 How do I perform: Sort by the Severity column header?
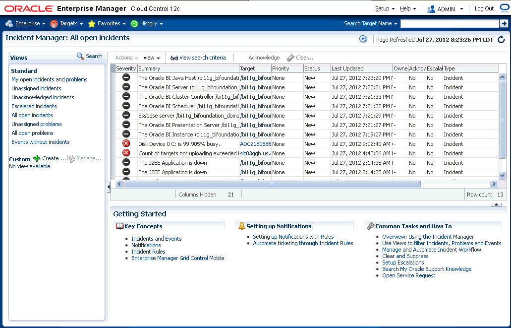(126, 68)
